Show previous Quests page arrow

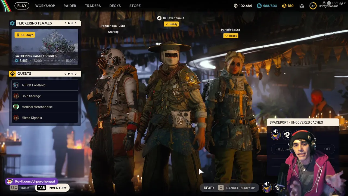[x=65, y=73]
